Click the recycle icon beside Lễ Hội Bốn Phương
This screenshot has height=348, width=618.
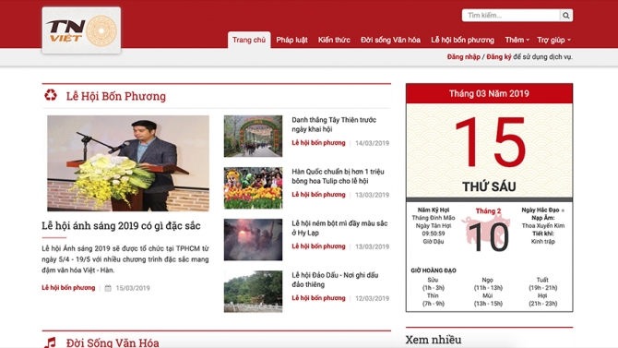click(51, 95)
